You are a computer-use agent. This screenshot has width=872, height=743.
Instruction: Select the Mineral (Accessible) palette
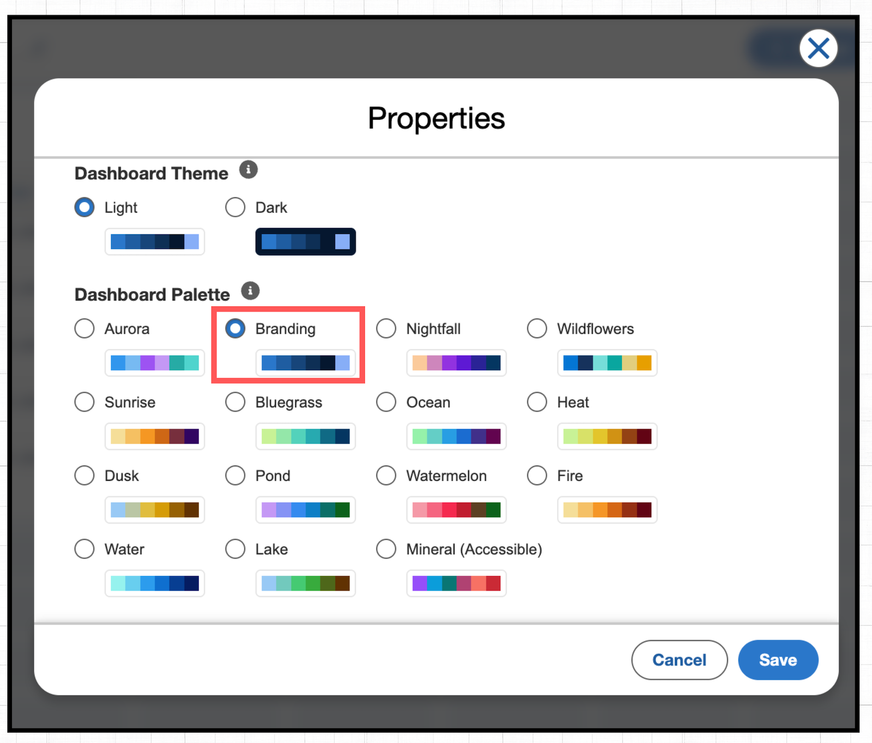[386, 549]
